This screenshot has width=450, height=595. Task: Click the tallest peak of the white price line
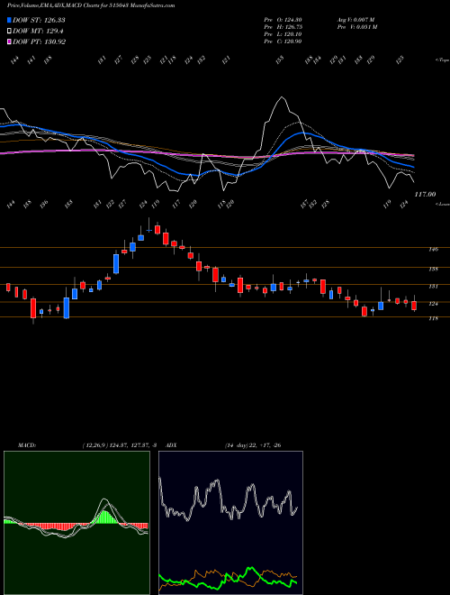282,97
